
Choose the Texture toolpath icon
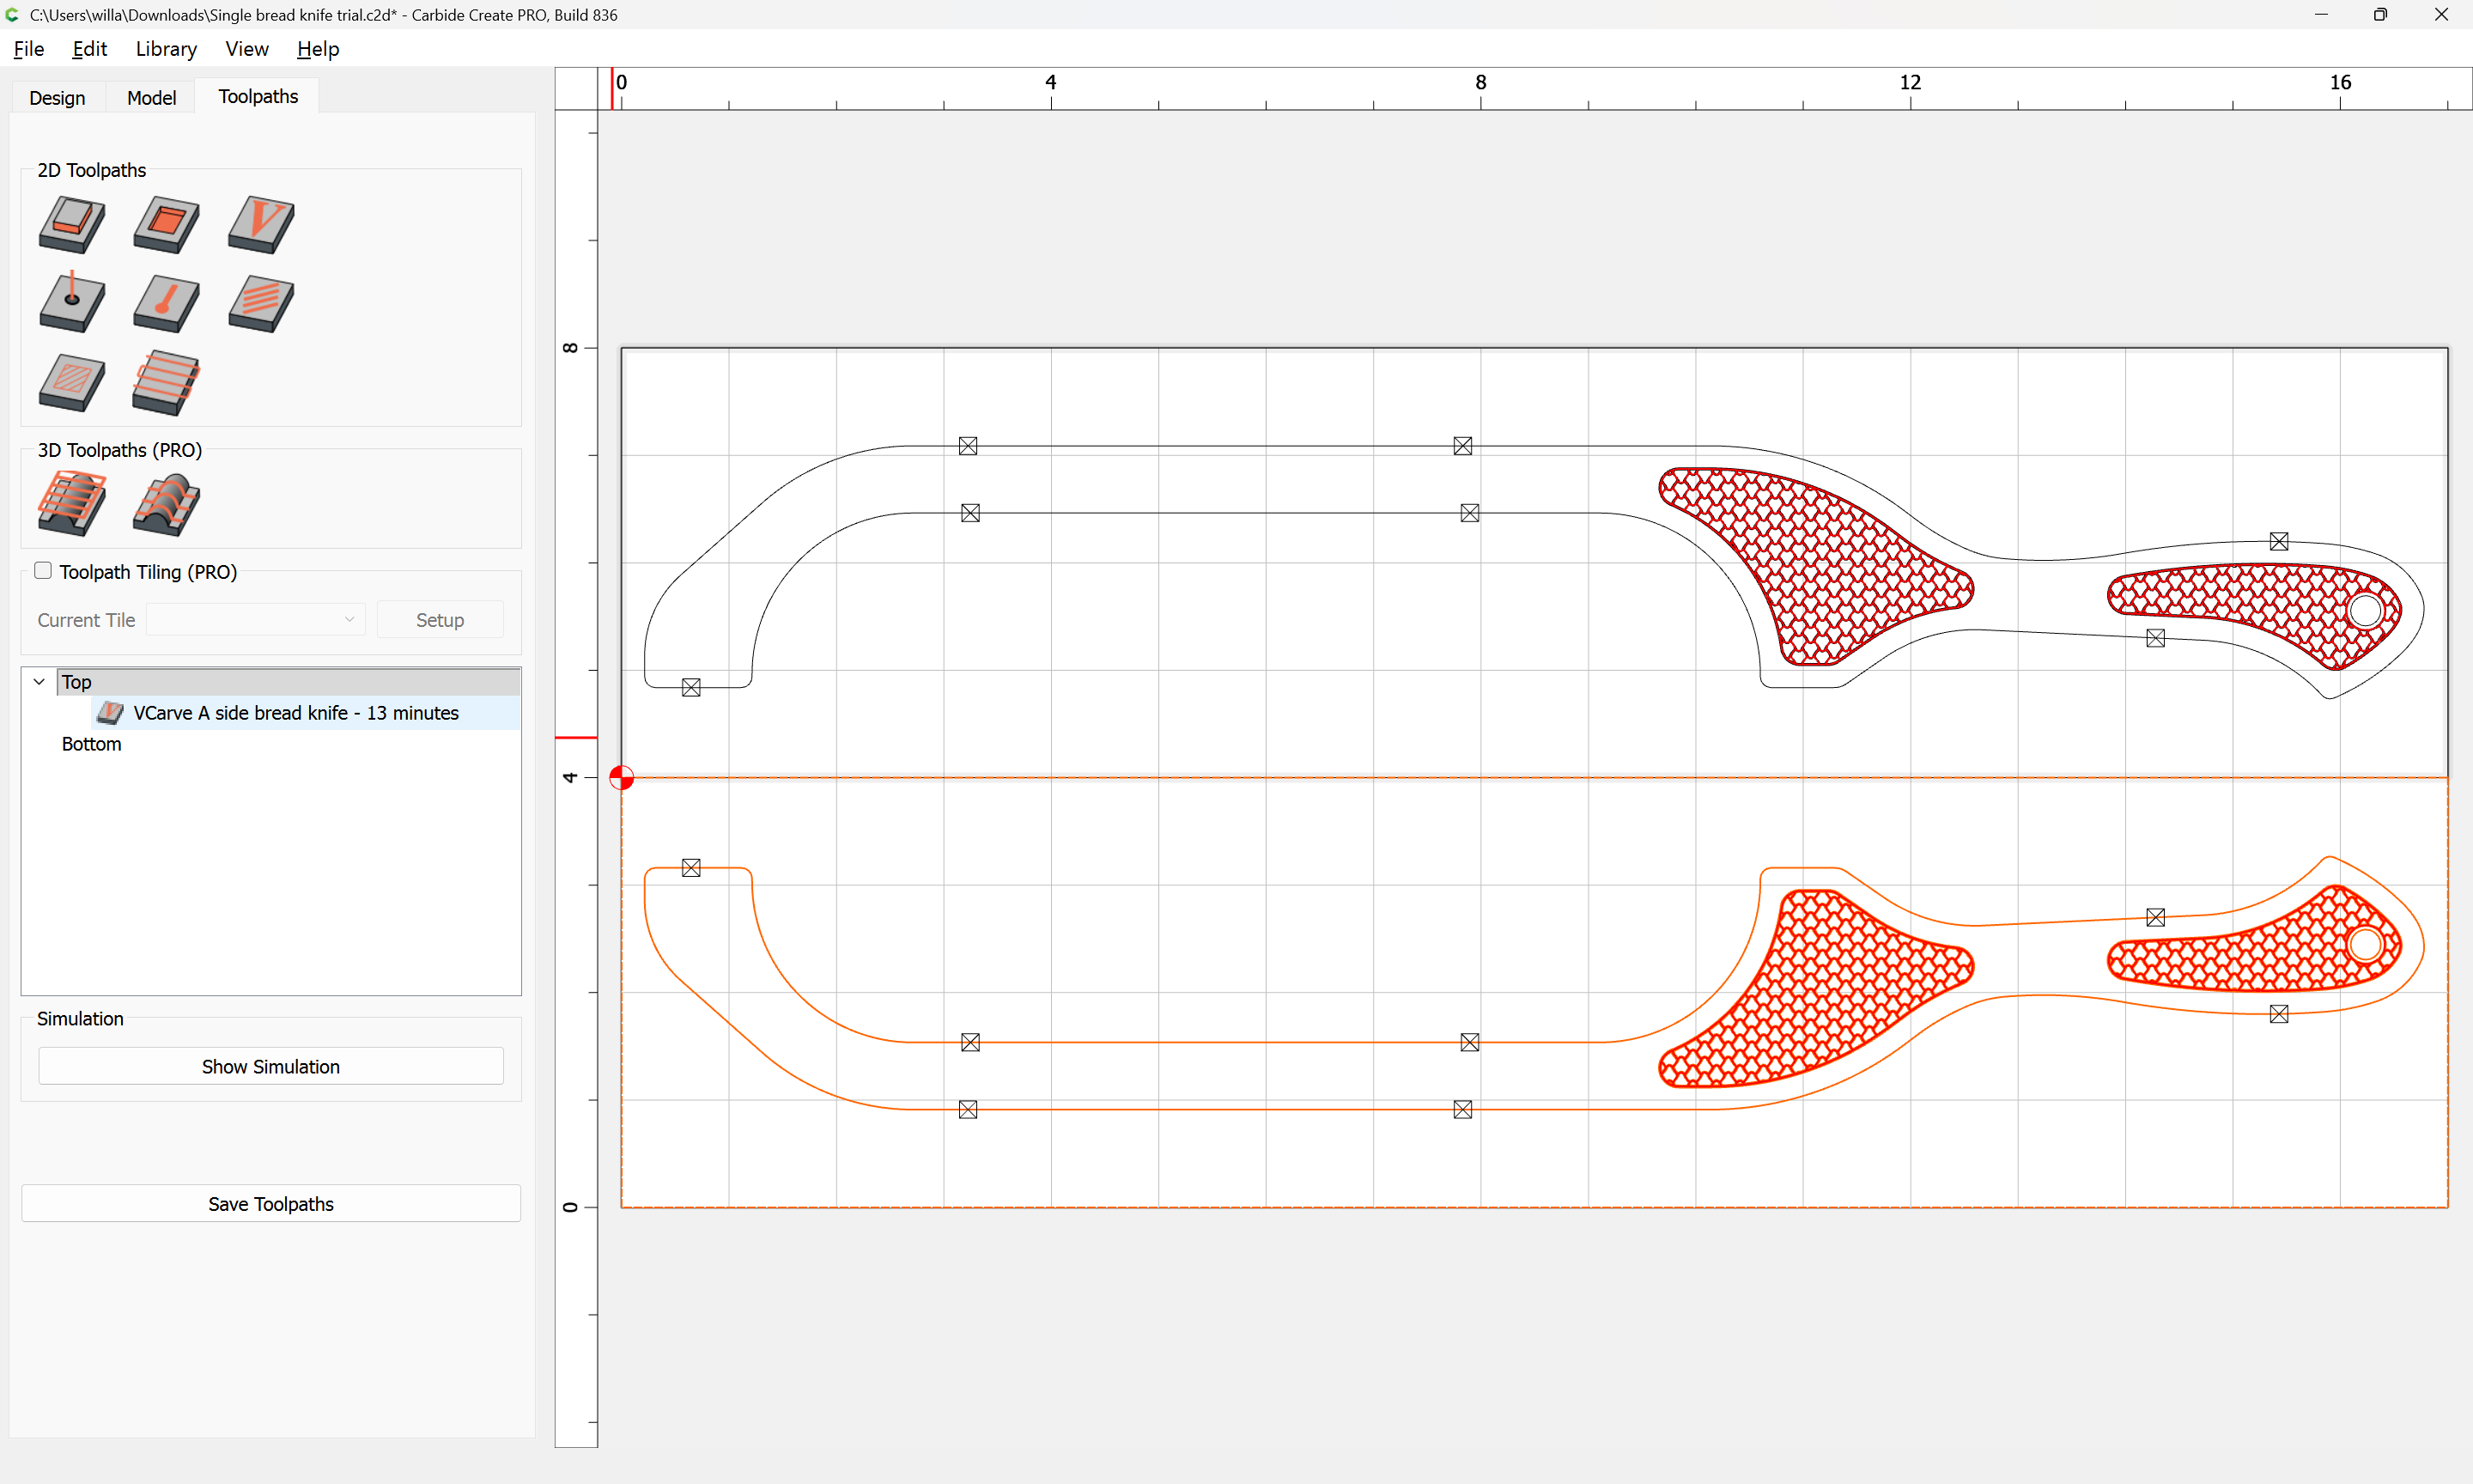261,302
